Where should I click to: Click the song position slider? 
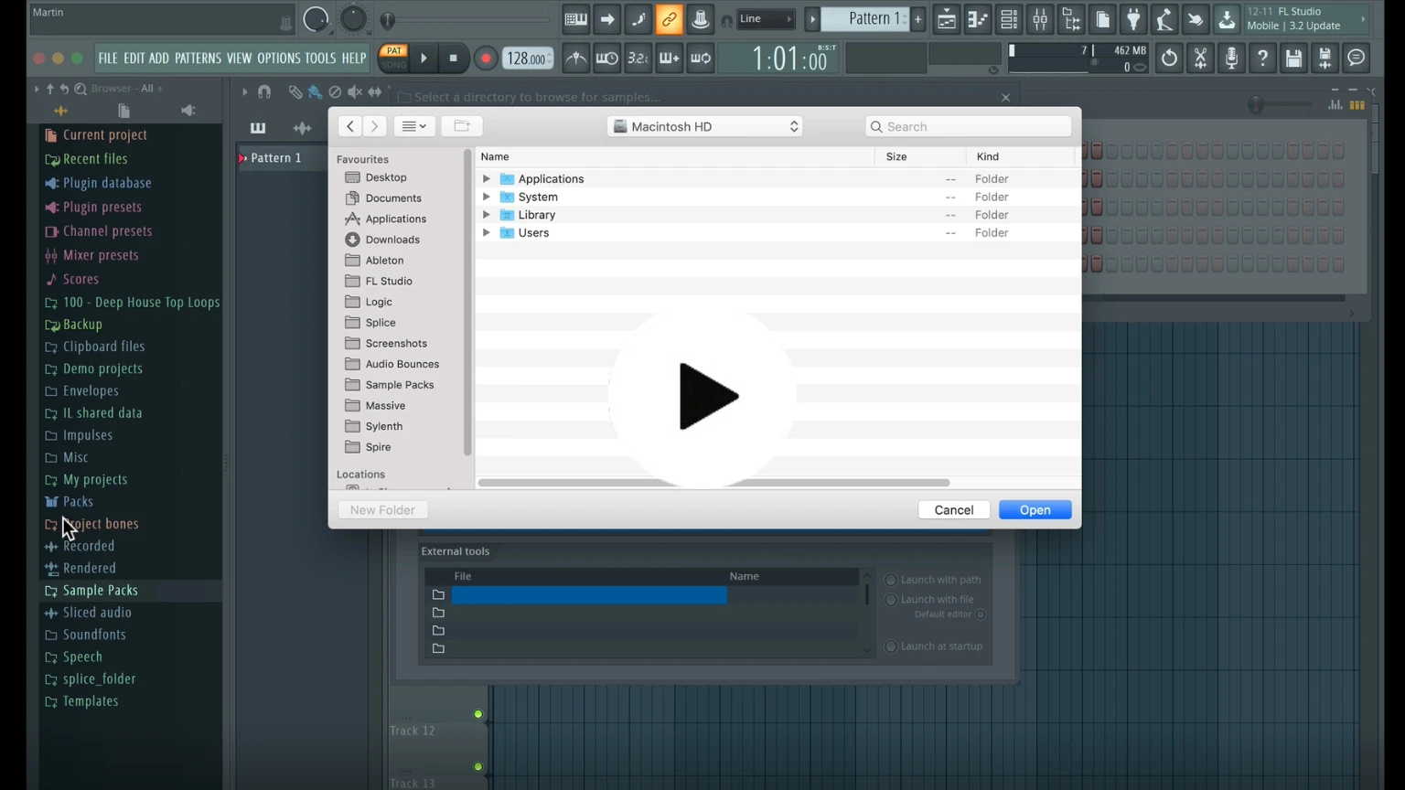pos(467,19)
